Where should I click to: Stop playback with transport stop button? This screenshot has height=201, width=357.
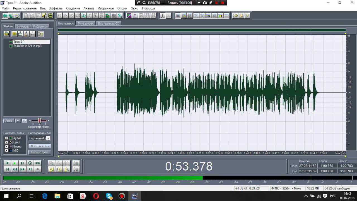(x=8, y=163)
